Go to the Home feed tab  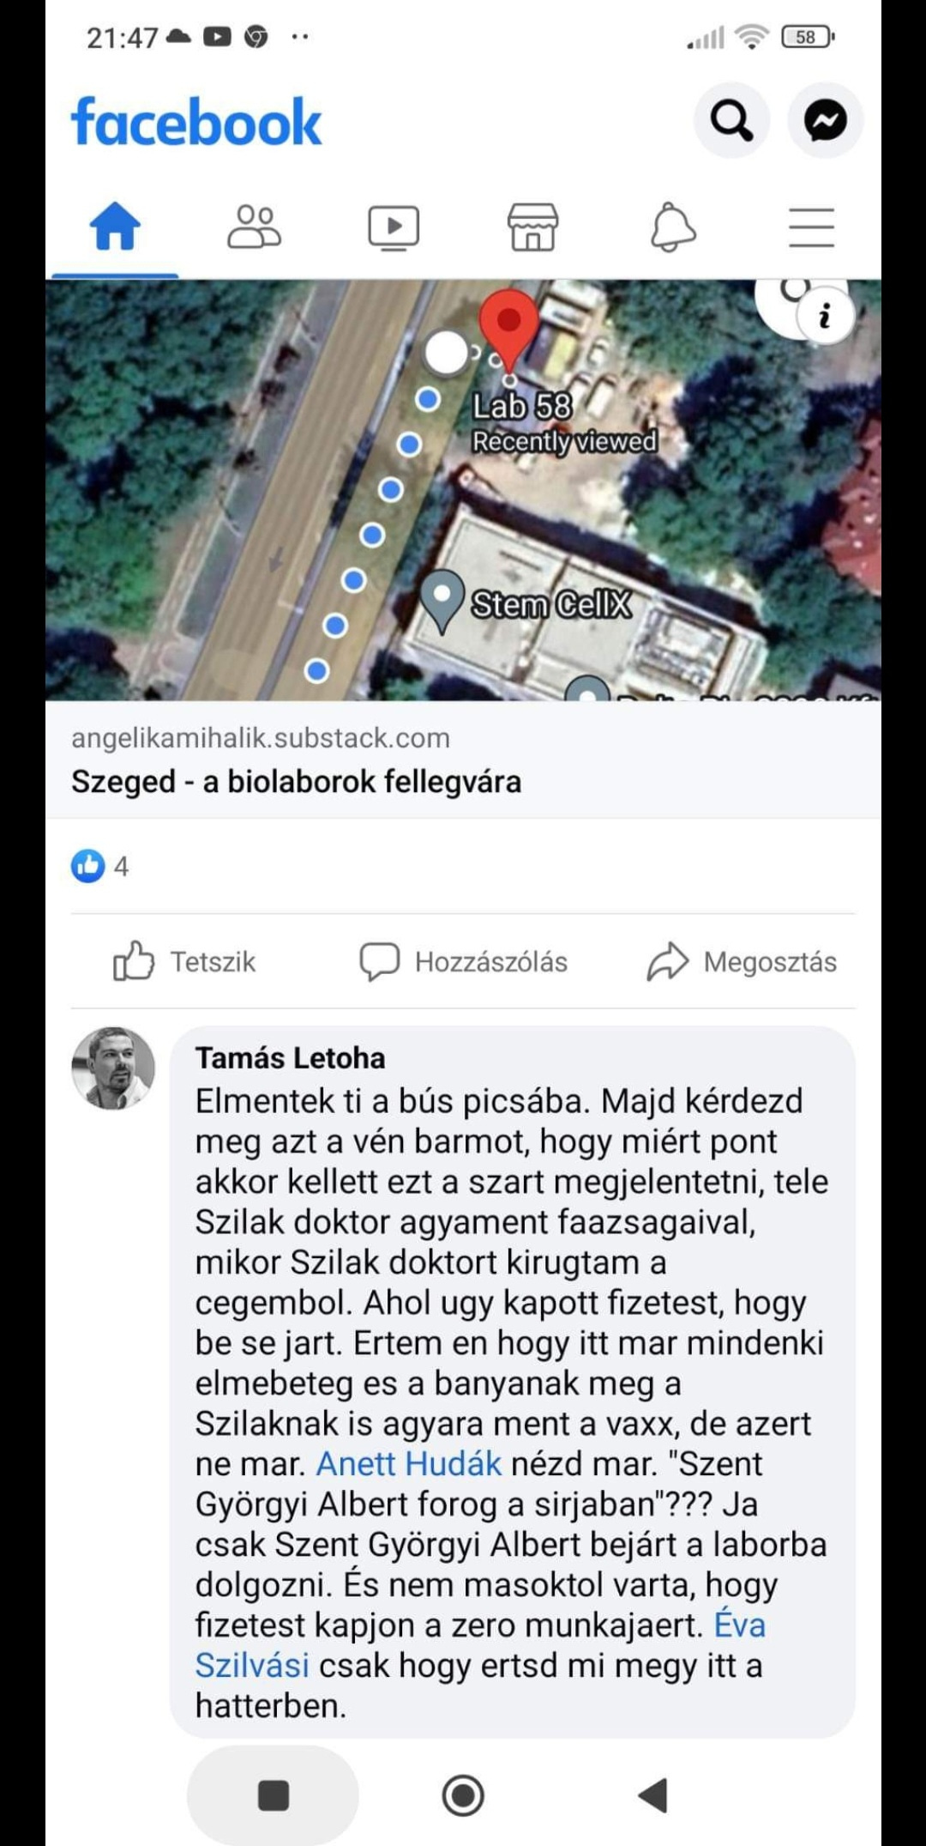[x=115, y=227]
